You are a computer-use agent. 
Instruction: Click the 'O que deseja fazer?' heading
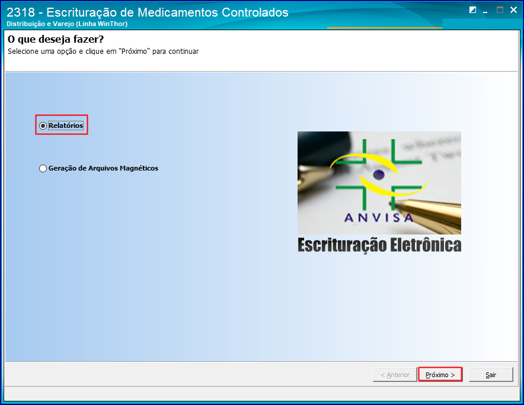pos(56,39)
